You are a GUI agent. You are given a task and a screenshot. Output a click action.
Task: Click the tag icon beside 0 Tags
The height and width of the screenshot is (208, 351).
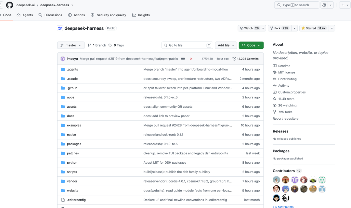110,45
